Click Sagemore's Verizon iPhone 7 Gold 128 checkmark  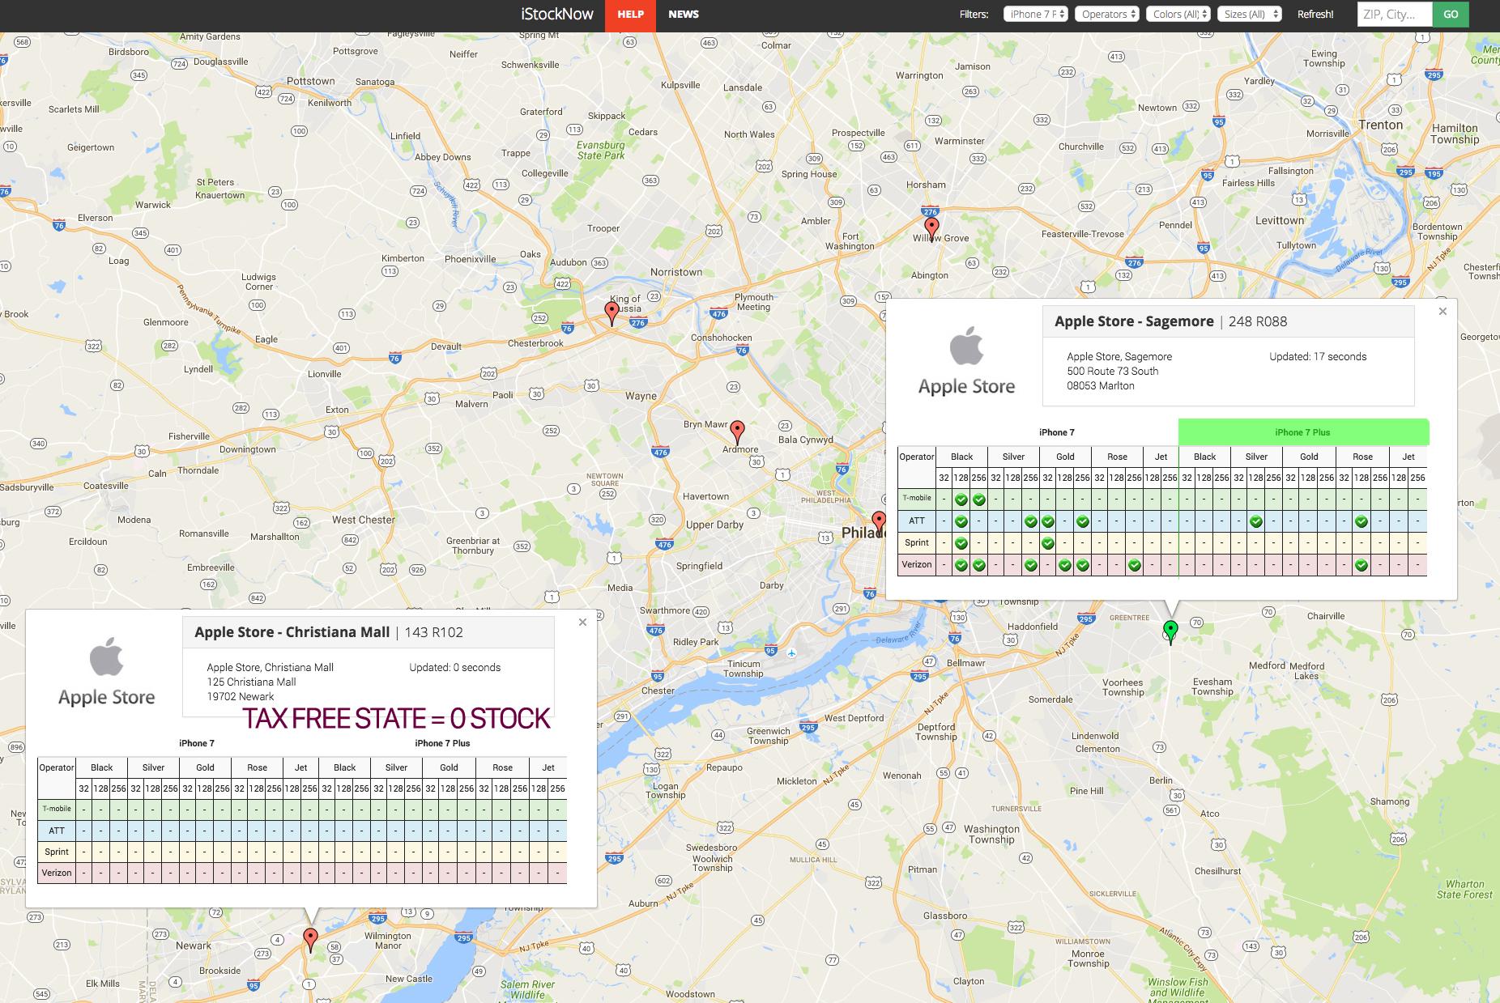(1065, 565)
